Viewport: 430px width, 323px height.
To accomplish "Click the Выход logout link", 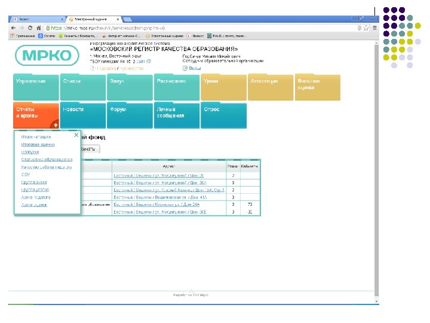I will point(195,68).
